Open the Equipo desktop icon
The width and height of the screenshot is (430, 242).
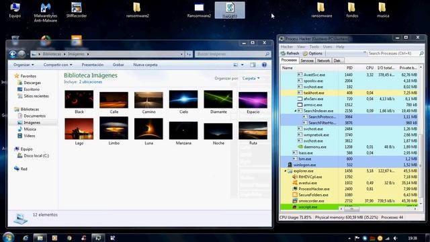click(15, 11)
